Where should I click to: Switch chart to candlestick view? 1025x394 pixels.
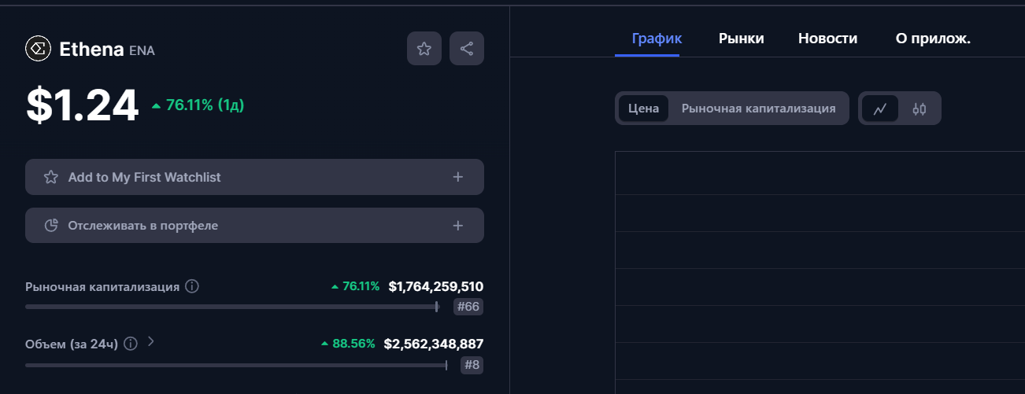pyautogui.click(x=920, y=109)
